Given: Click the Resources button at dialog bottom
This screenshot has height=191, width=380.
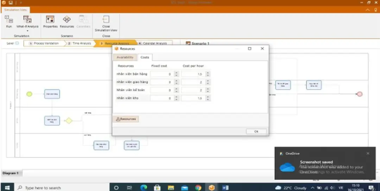Looking at the screenshot, I should tap(126, 119).
